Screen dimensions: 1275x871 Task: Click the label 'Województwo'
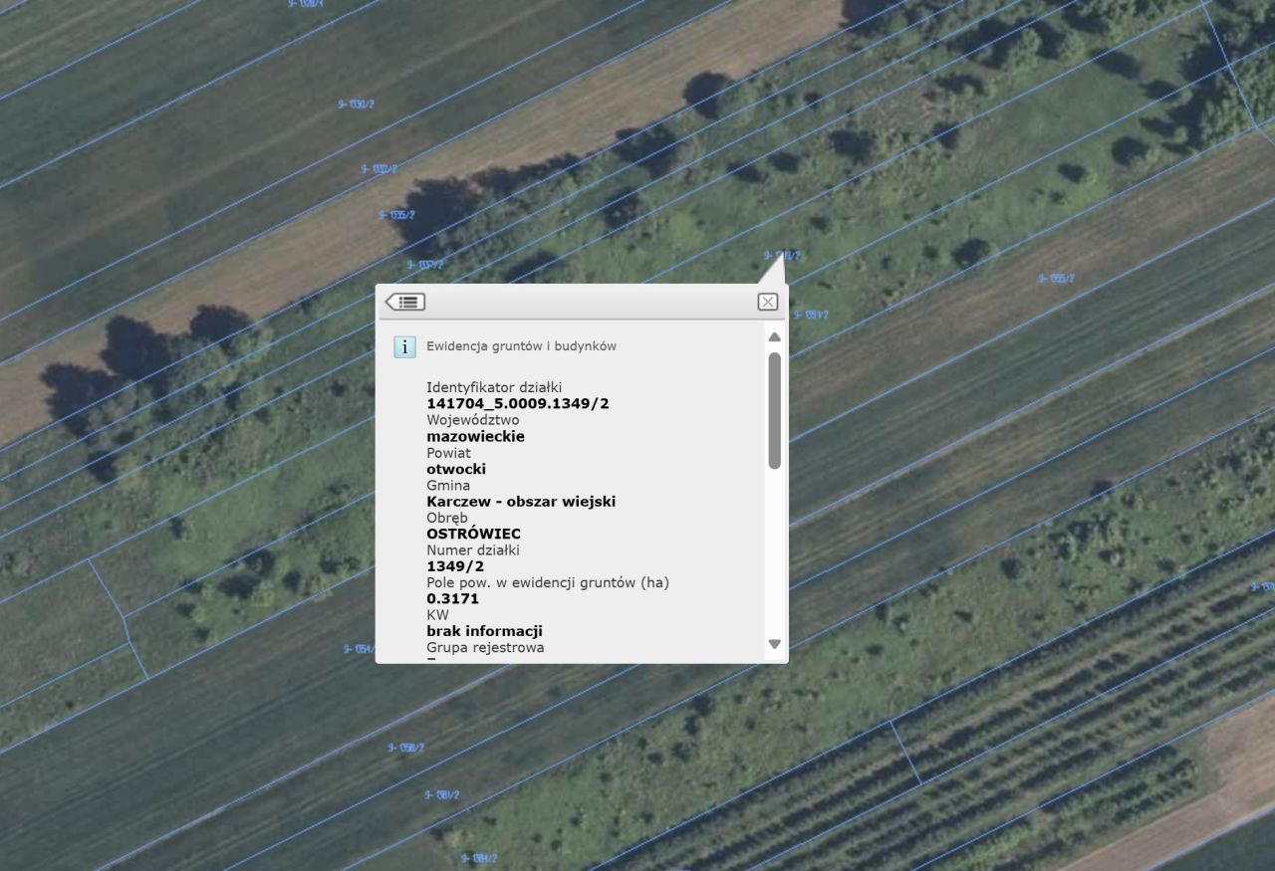(472, 420)
